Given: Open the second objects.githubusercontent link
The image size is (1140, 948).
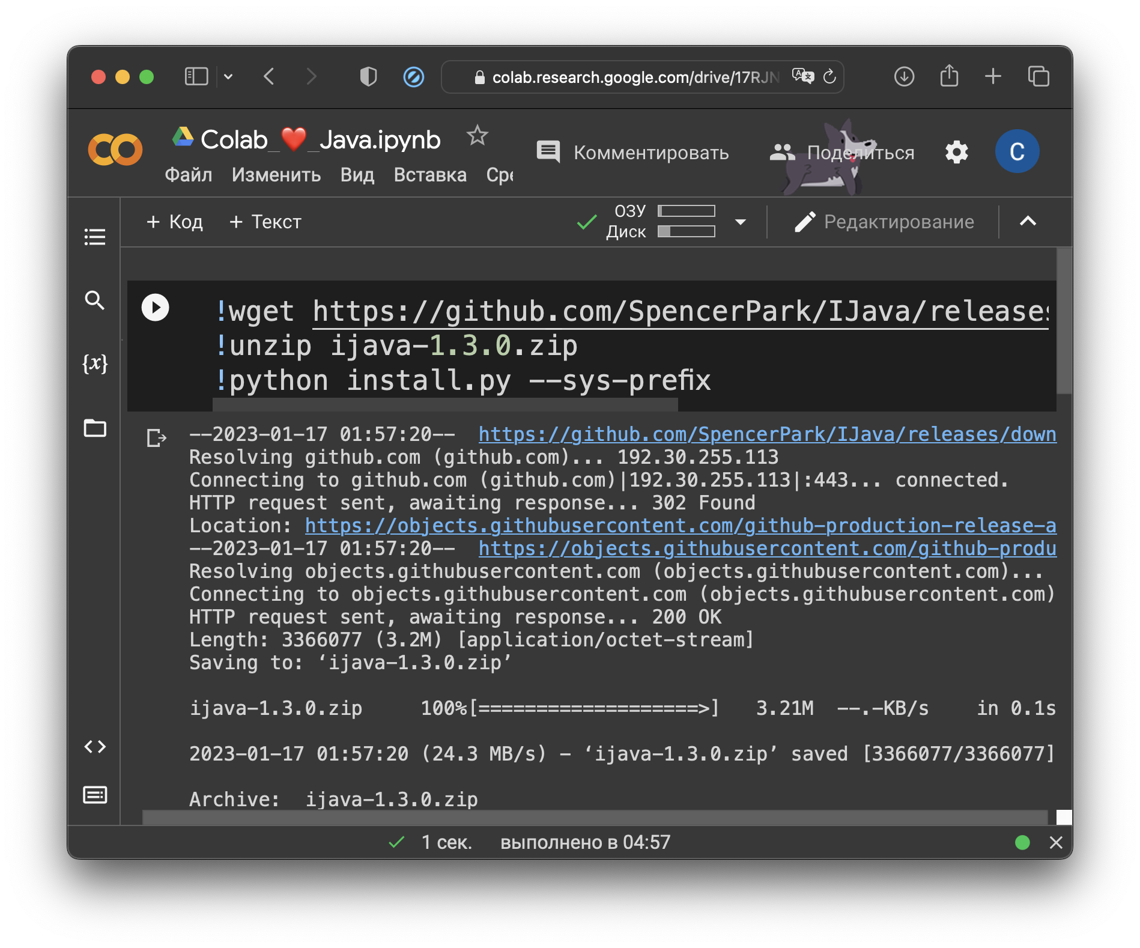Looking at the screenshot, I should pos(767,548).
